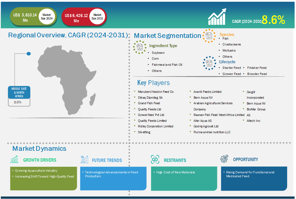296x199 pixels.
Task: Click the US$ 6,426.12 Mn red pill
Action: [84, 17]
